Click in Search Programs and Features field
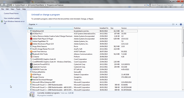184x98 pixels. pyautogui.click(x=166, y=5)
